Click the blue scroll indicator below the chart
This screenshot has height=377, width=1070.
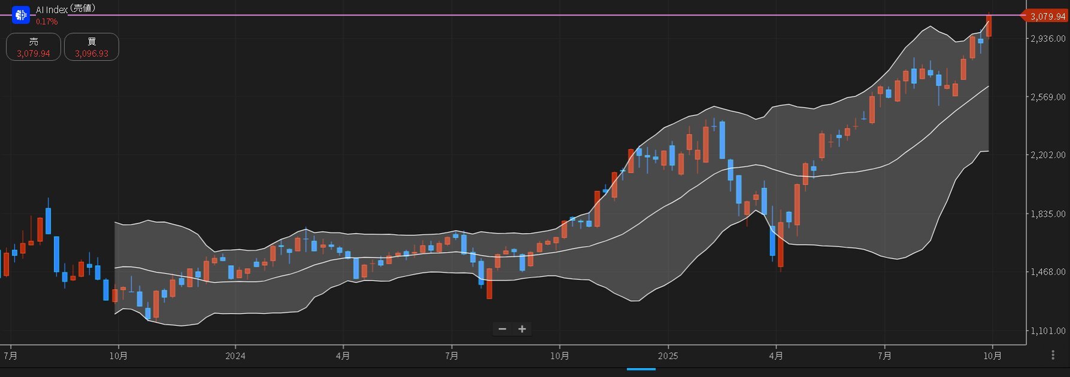(641, 369)
